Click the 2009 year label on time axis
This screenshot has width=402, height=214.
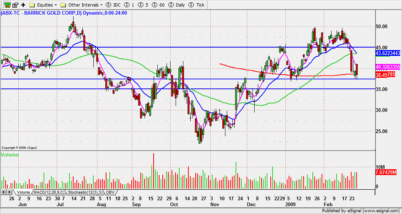(x=290, y=204)
